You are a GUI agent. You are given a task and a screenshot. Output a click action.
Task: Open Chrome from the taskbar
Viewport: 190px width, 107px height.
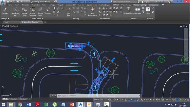pyautogui.click(x=20, y=104)
